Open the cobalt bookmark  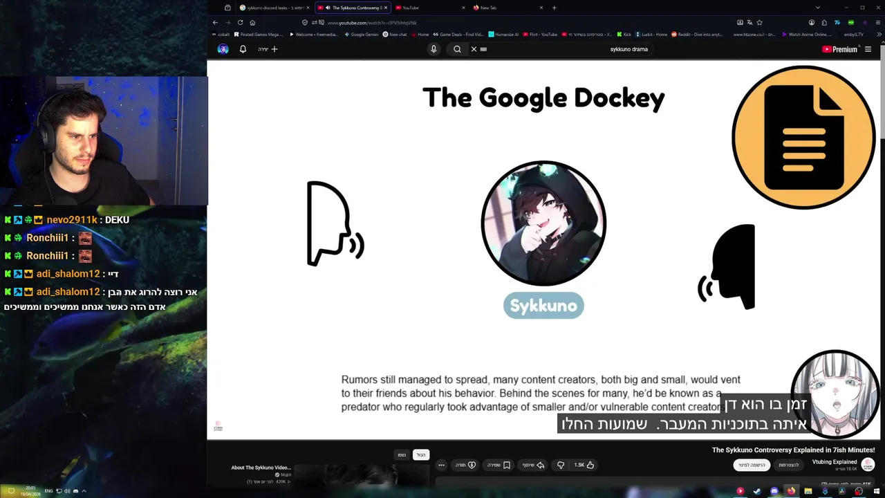coord(221,34)
